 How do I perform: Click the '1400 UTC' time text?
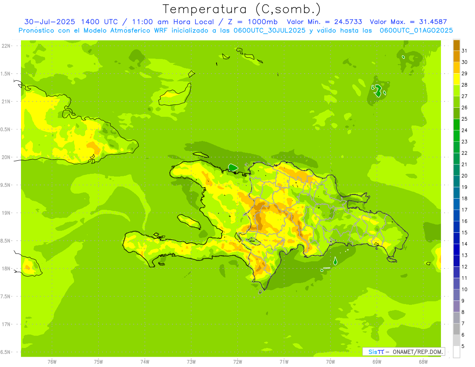point(100,22)
